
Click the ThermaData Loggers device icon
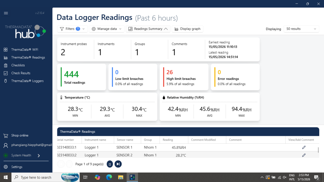(x=6, y=81)
